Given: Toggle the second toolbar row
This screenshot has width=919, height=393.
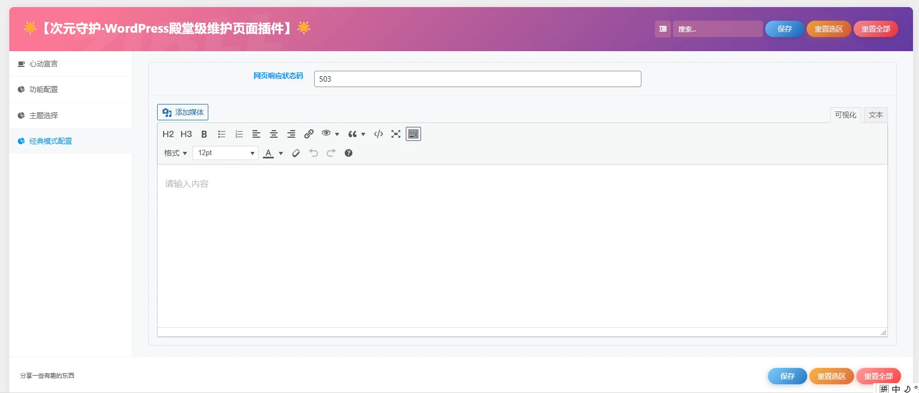Looking at the screenshot, I should tap(413, 134).
